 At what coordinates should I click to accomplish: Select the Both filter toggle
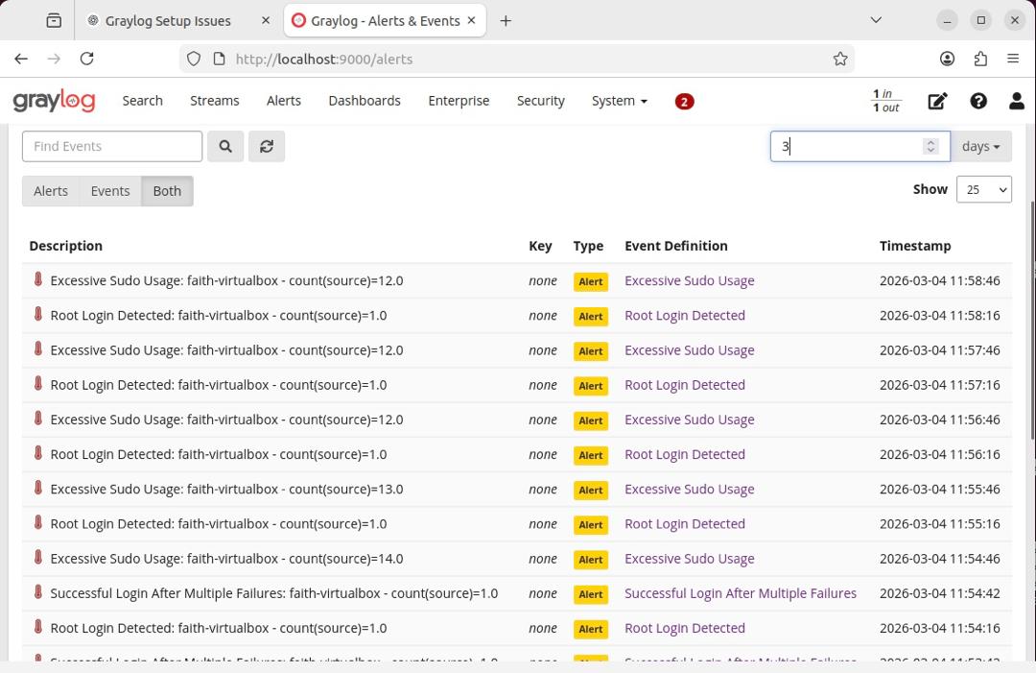click(x=167, y=191)
